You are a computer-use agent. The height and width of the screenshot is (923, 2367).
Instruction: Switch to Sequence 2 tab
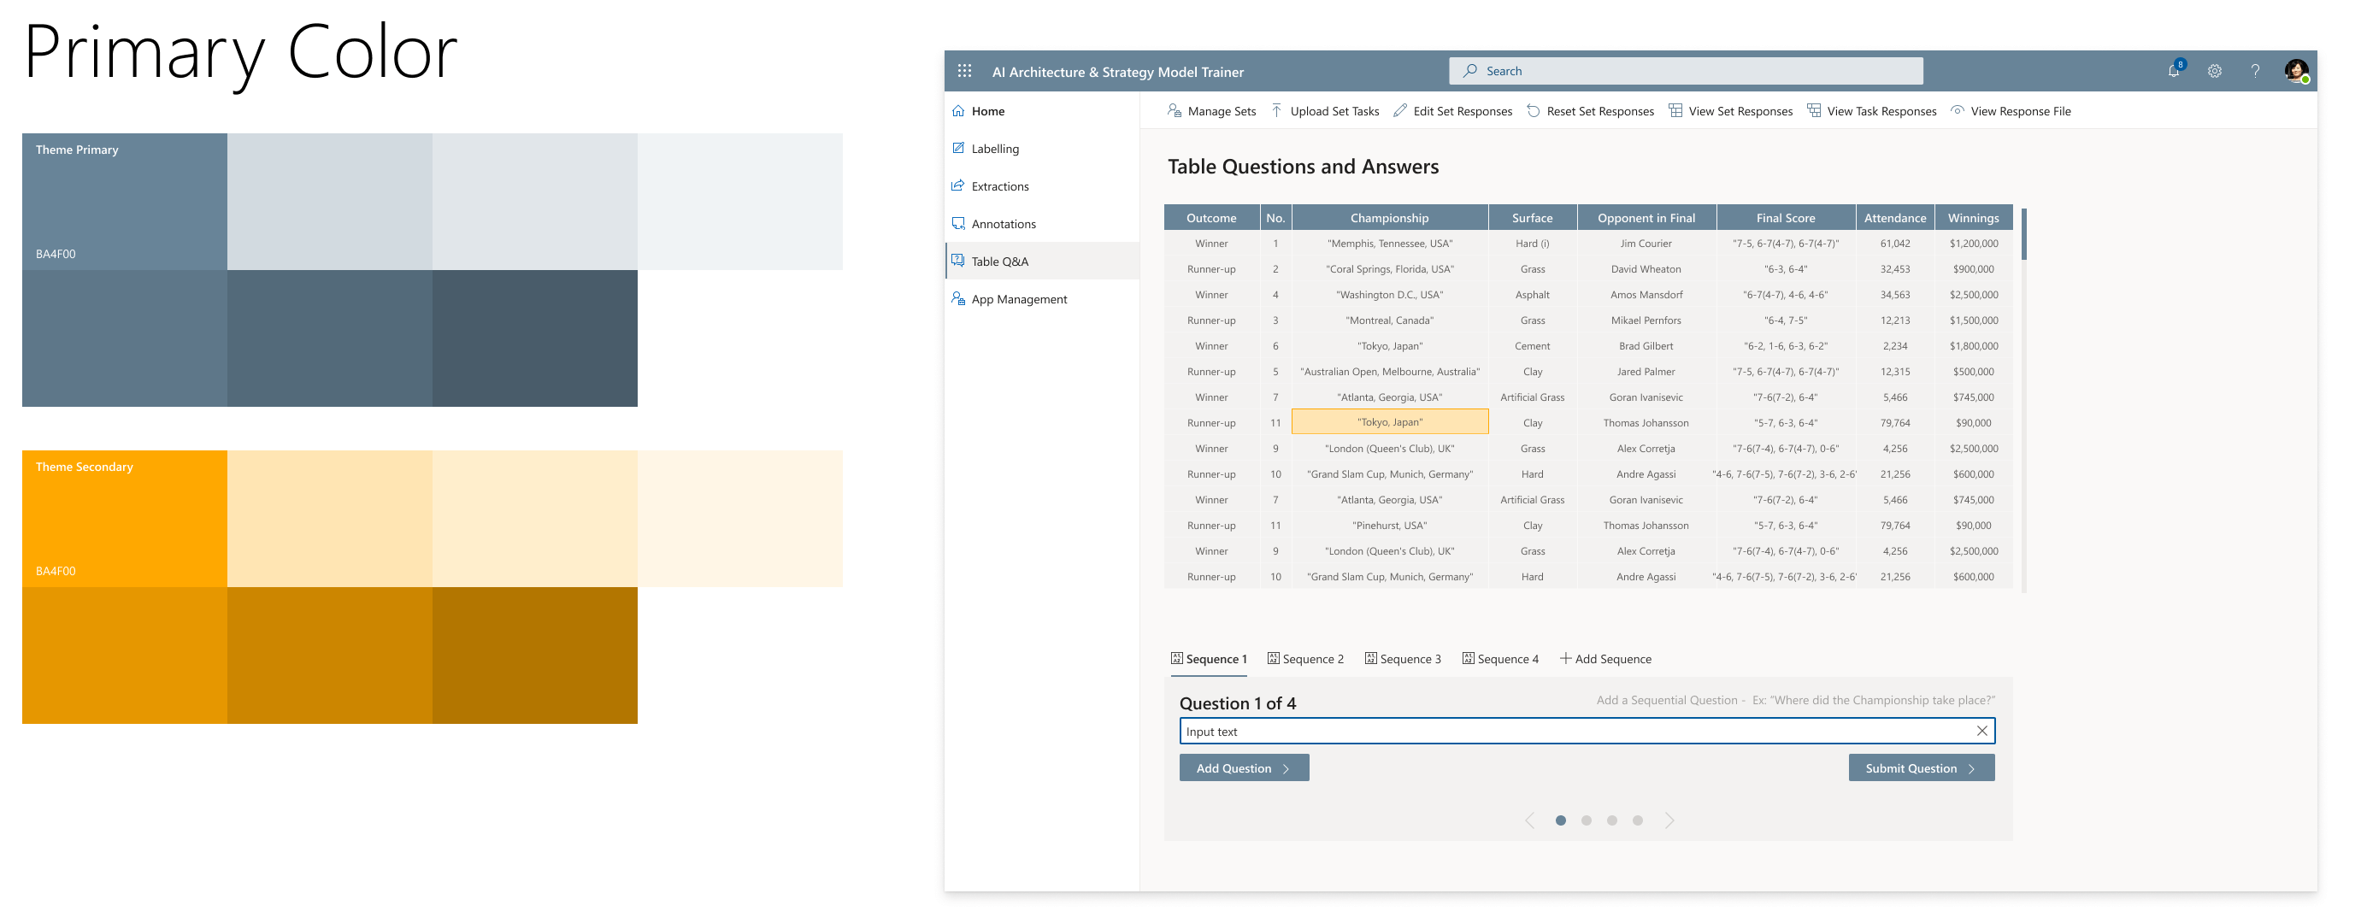pyautogui.click(x=1304, y=659)
